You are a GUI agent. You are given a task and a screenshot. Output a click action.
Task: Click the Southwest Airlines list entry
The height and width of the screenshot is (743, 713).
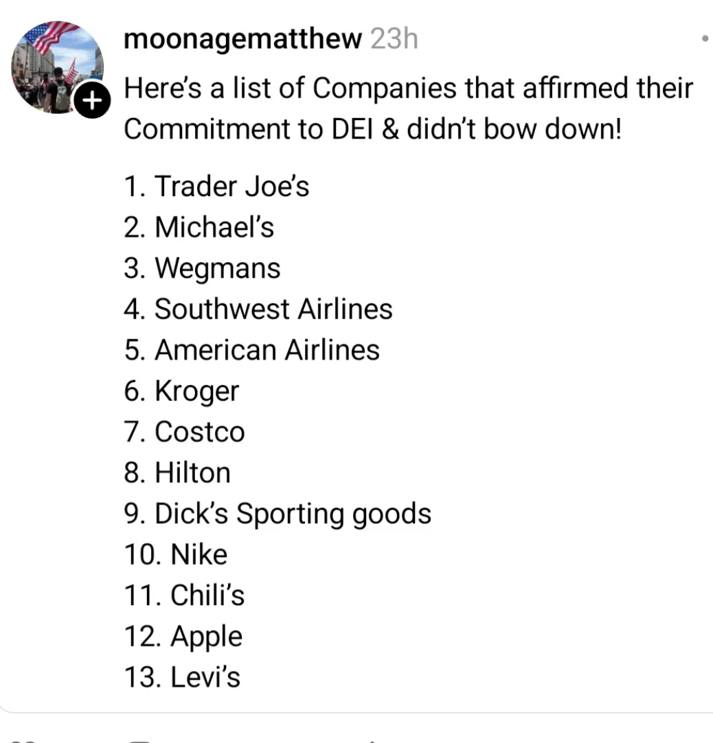pos(258,309)
